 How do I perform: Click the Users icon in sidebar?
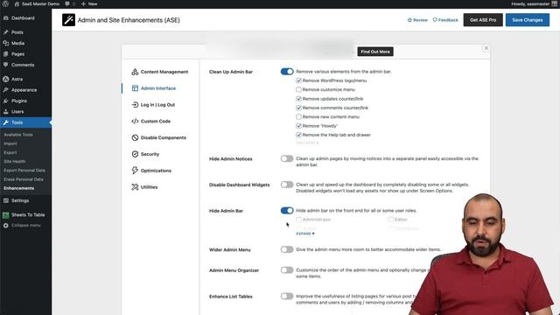pos(6,111)
